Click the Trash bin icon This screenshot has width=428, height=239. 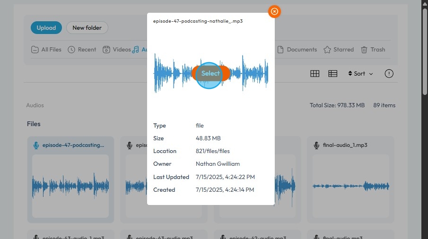pos(364,50)
